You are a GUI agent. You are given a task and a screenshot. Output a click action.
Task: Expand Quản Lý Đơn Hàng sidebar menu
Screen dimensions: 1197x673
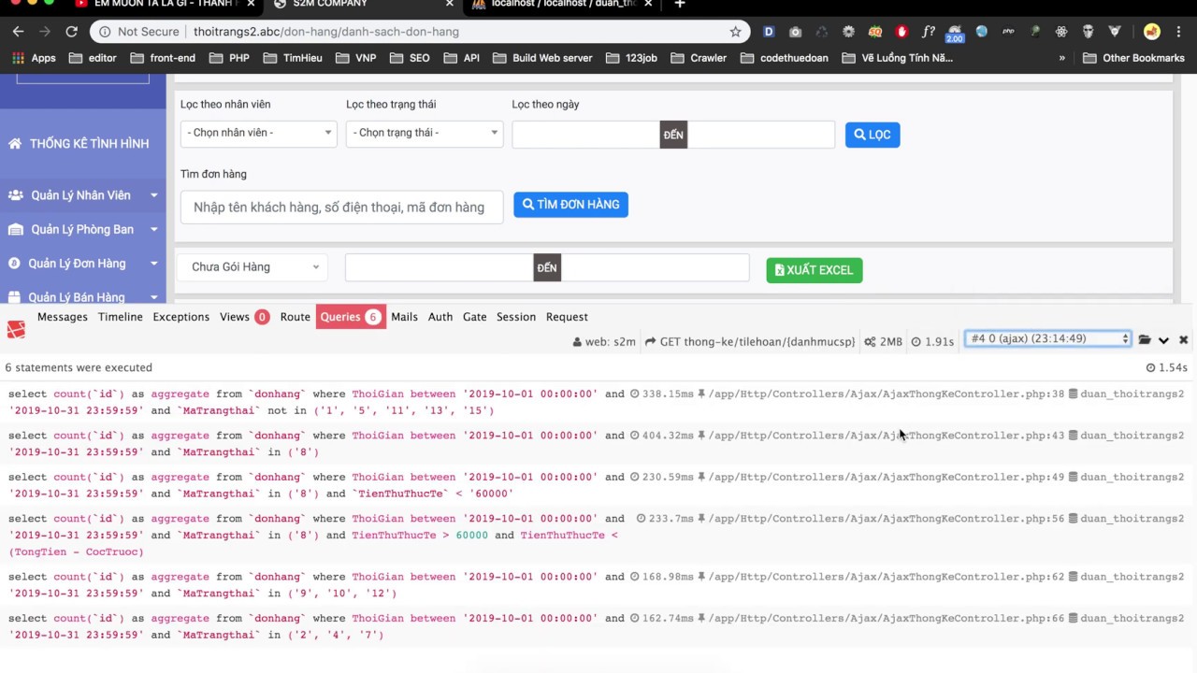coord(82,264)
